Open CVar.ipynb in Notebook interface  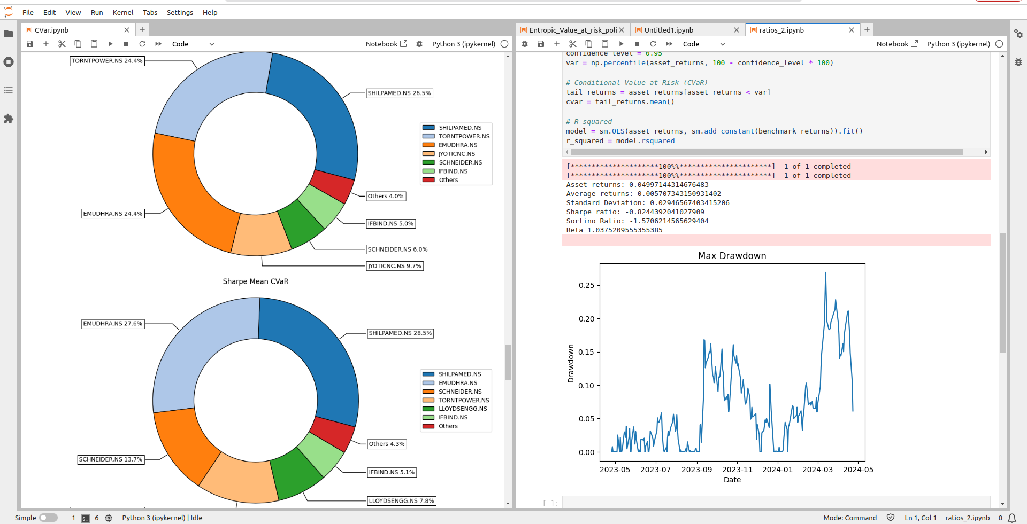click(x=386, y=44)
